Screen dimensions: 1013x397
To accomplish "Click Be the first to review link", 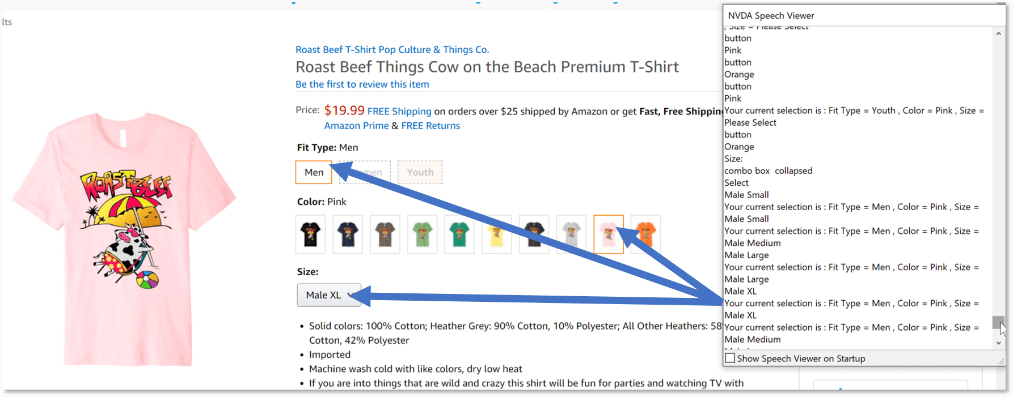I will point(362,84).
